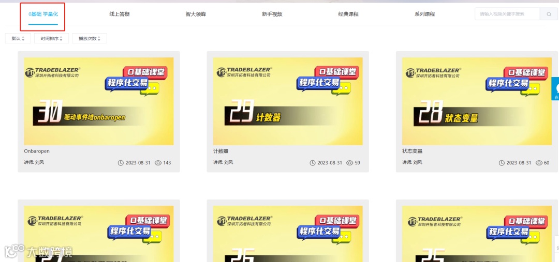
Task: Open the lesson 27 video thumbnail
Action: click(x=99, y=234)
